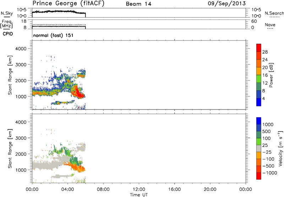The width and height of the screenshot is (284, 197).
Task: Click the '100' Velocity colorbar value
Action: (x=266, y=138)
